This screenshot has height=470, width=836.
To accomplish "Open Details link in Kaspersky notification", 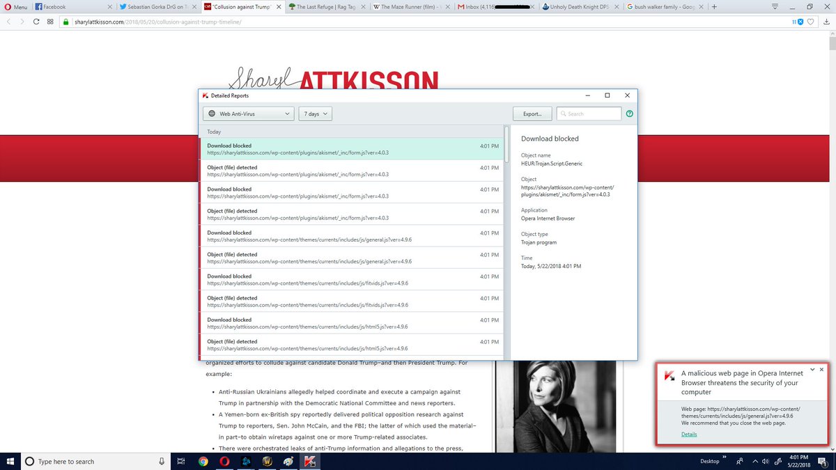I will [689, 434].
